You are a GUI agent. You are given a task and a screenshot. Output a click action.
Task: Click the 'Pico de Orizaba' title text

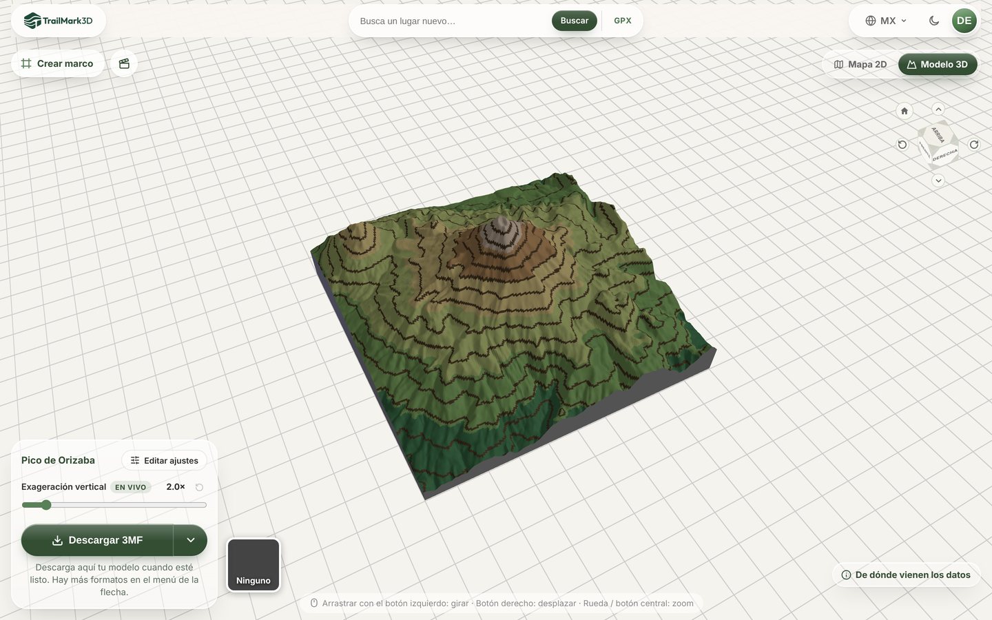(x=58, y=460)
